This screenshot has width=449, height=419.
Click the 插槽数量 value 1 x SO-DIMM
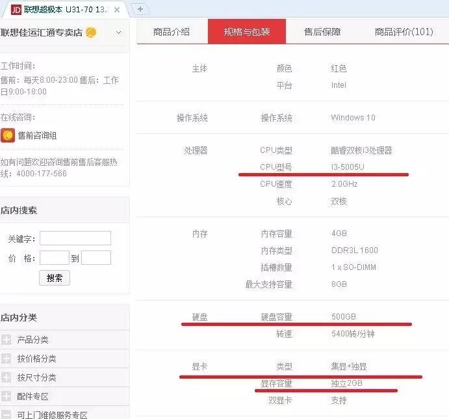[353, 267]
